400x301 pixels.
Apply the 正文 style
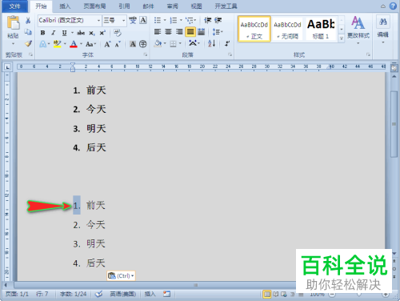254,29
